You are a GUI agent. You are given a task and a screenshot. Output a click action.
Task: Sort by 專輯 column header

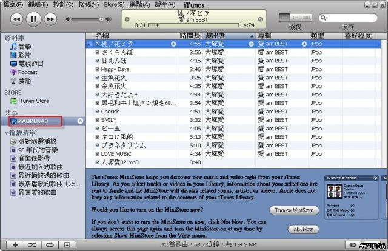283,36
